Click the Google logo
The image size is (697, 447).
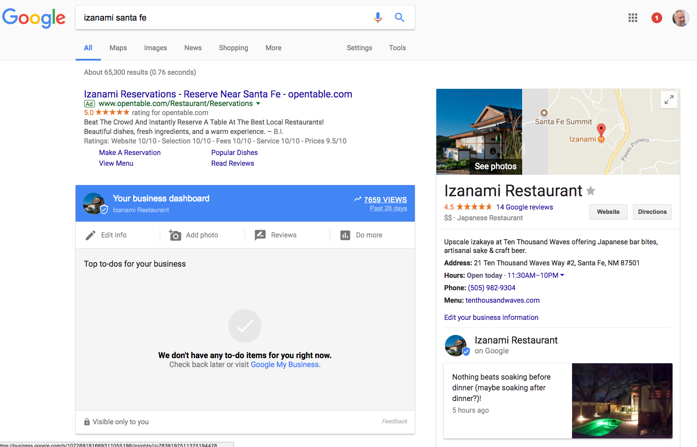tap(34, 18)
